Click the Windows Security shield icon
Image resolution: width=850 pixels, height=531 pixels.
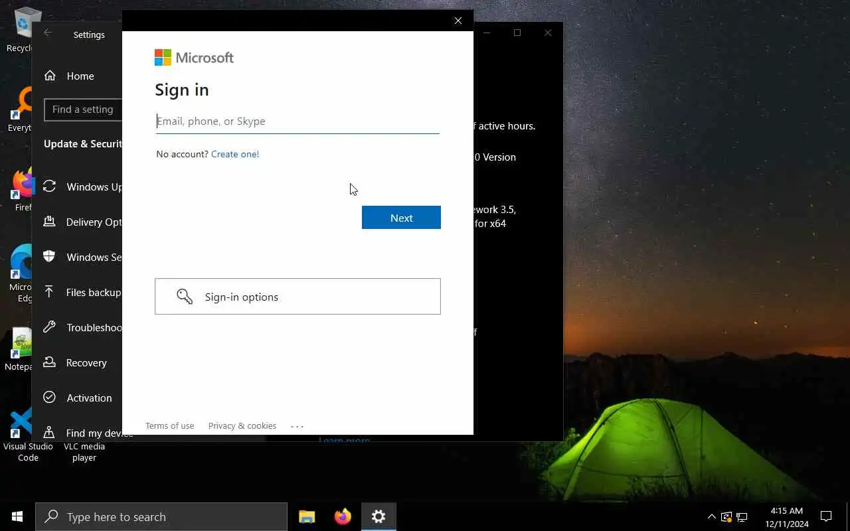click(49, 257)
